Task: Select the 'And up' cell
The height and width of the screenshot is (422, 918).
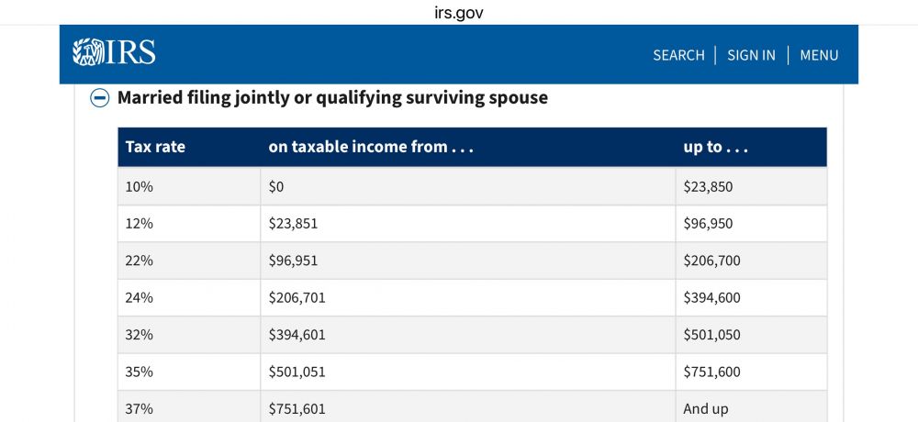Action: pos(705,409)
